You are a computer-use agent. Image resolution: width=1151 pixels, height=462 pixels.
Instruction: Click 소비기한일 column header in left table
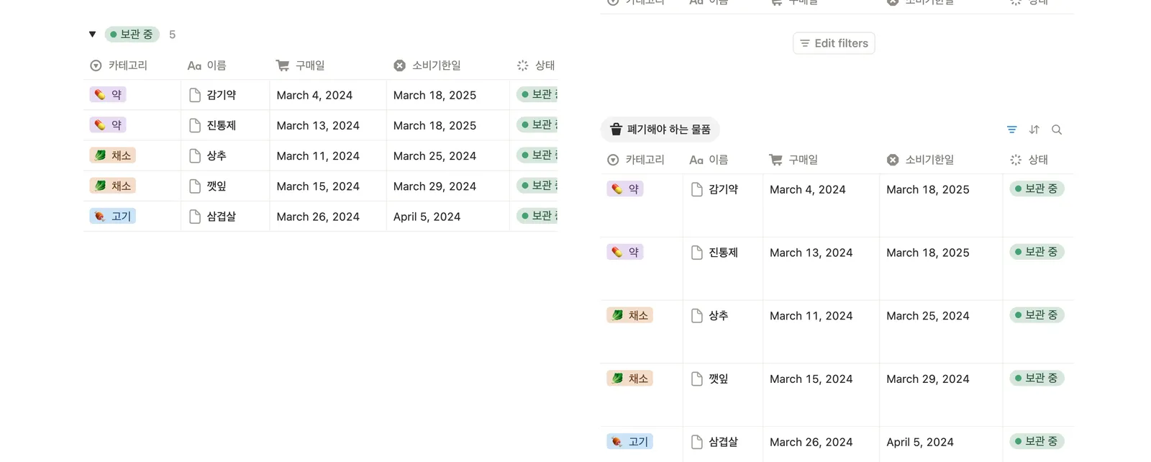427,65
